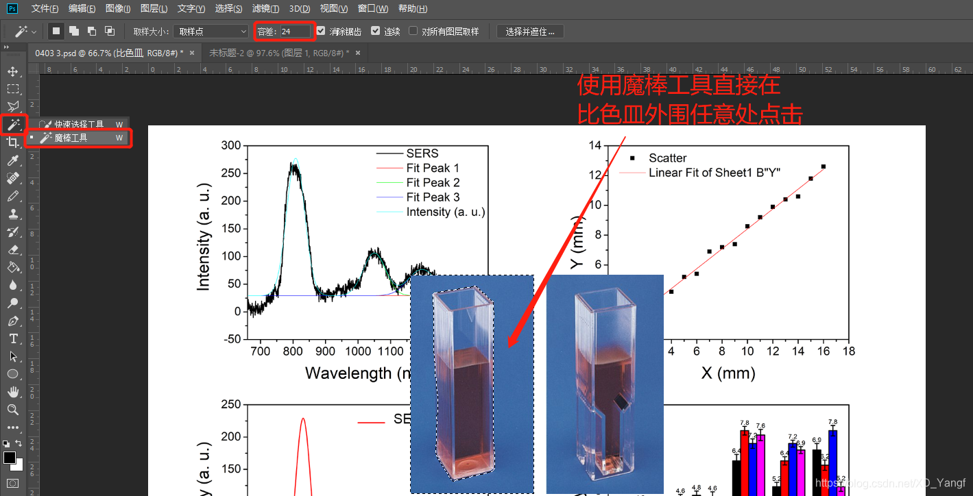Select the Crop tool

[x=12, y=142]
